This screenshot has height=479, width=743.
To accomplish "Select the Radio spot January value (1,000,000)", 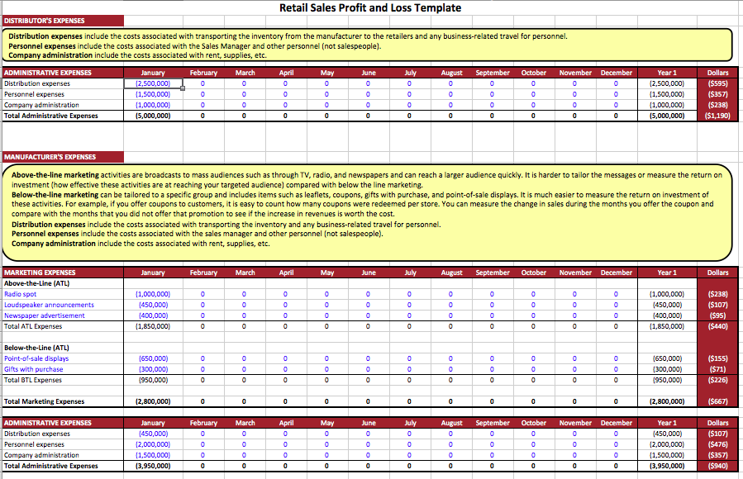I will (x=153, y=294).
